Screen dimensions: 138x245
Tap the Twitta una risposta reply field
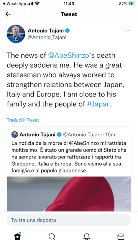69,220
